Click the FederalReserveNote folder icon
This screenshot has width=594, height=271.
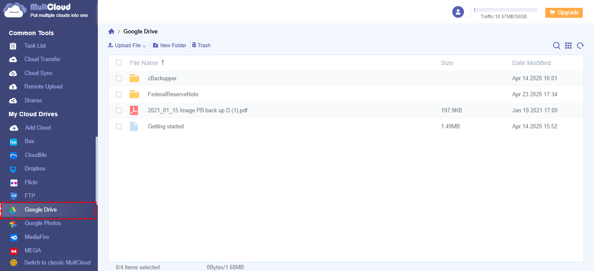tap(134, 95)
